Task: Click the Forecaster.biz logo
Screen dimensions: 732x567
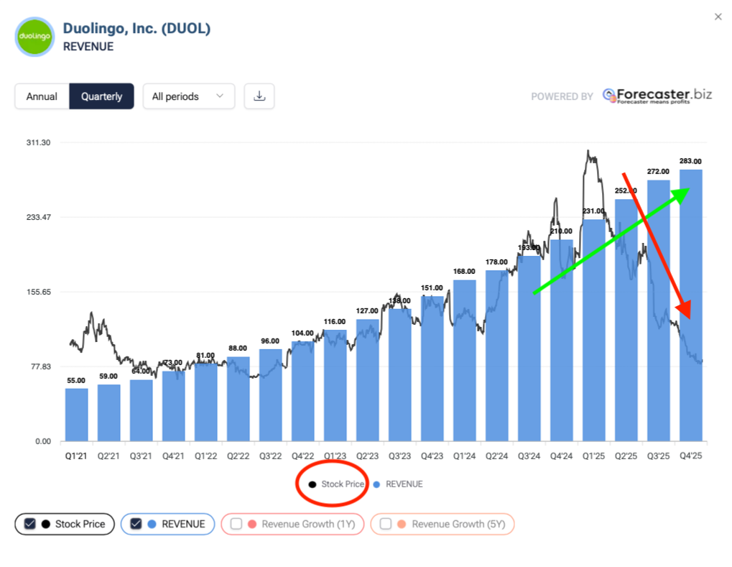Action: [657, 96]
